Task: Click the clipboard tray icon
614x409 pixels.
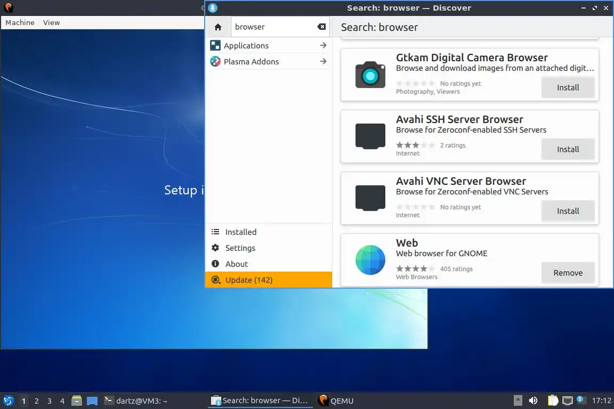Action: 553,400
